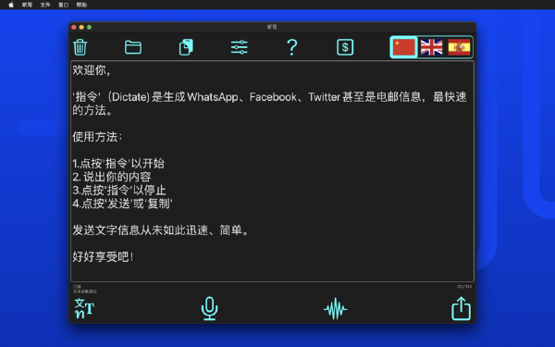Open the 窗口 menu
Image resolution: width=555 pixels, height=347 pixels.
63,5
